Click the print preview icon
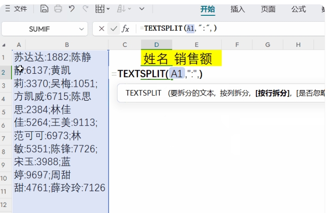This screenshot has width=327, height=213. [100, 9]
